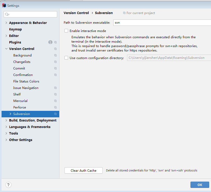211x192 pixels.
Task: Click the copy icon next to For current project
Action: point(124,13)
